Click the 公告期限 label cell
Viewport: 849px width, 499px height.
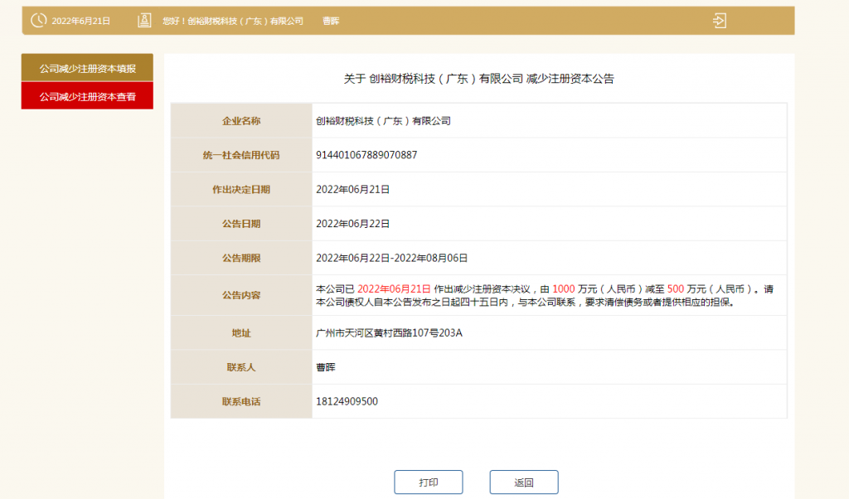tap(241, 258)
